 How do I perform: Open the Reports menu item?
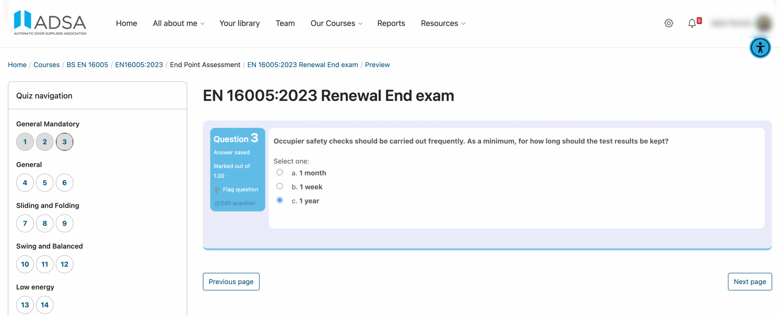(x=391, y=23)
